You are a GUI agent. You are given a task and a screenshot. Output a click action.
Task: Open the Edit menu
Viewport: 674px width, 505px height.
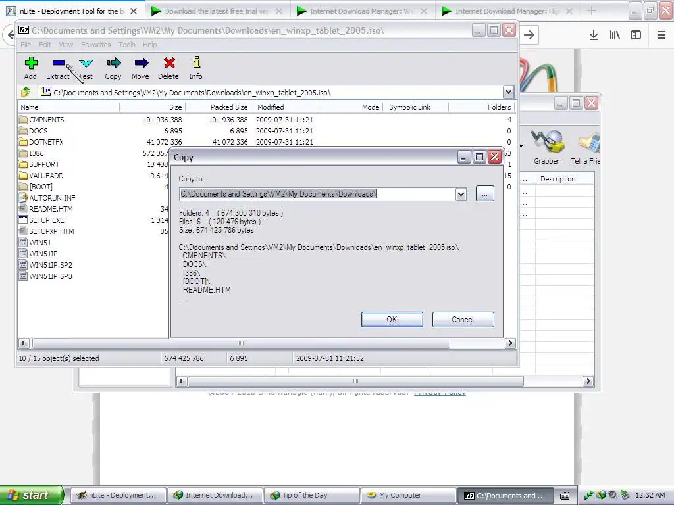[45, 45]
